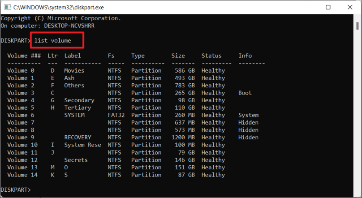Select the Volume 0 "Movies" label
The image size is (362, 198).
pyautogui.click(x=74, y=71)
